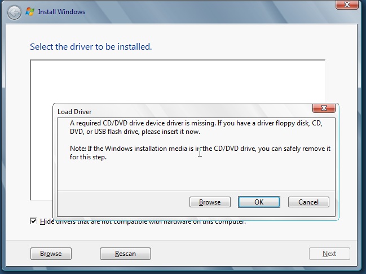The image size is (366, 274).
Task: Confirm with OK in Load Driver dialog
Action: pyautogui.click(x=259, y=202)
